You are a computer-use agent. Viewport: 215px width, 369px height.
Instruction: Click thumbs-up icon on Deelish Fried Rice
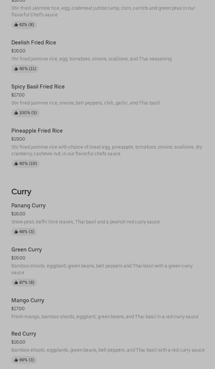click(16, 69)
